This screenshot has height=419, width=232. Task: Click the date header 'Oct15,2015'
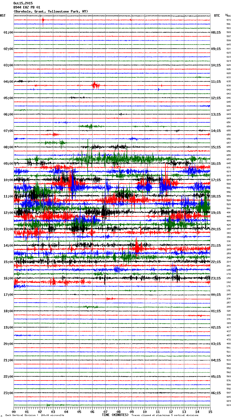[23, 3]
